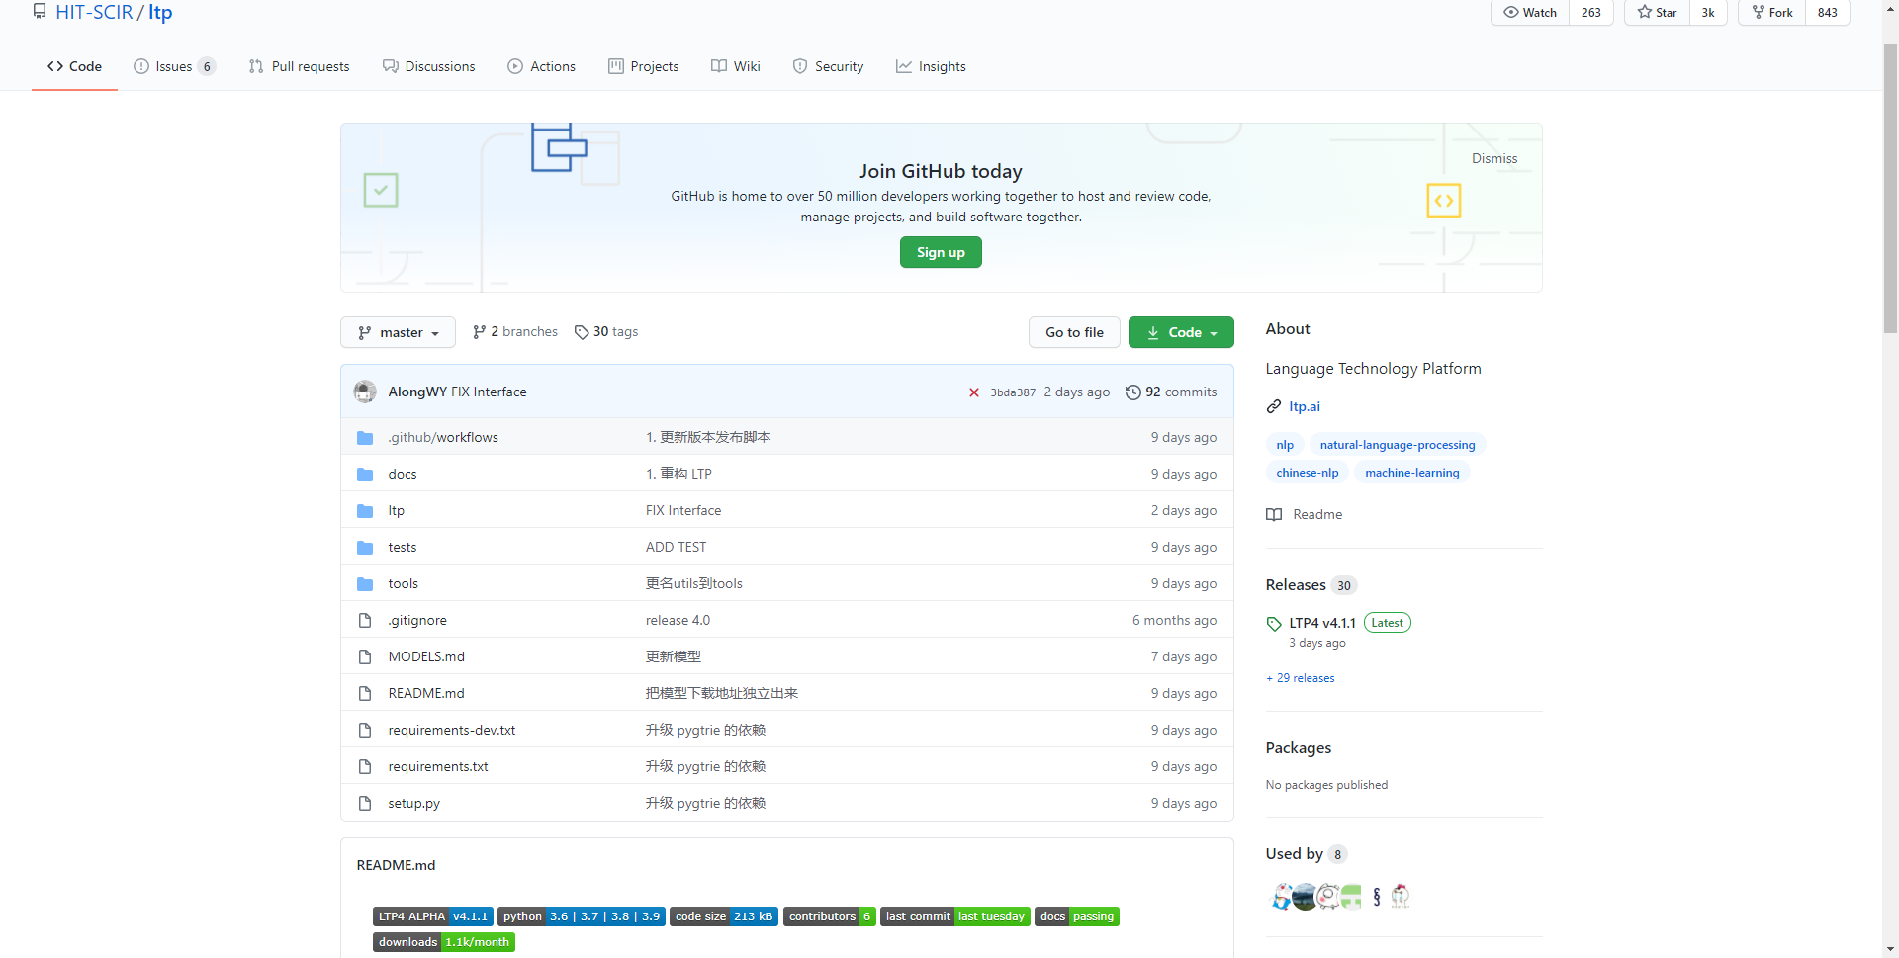The height and width of the screenshot is (958, 1899).
Task: Click the Readme book icon
Action: (x=1274, y=515)
